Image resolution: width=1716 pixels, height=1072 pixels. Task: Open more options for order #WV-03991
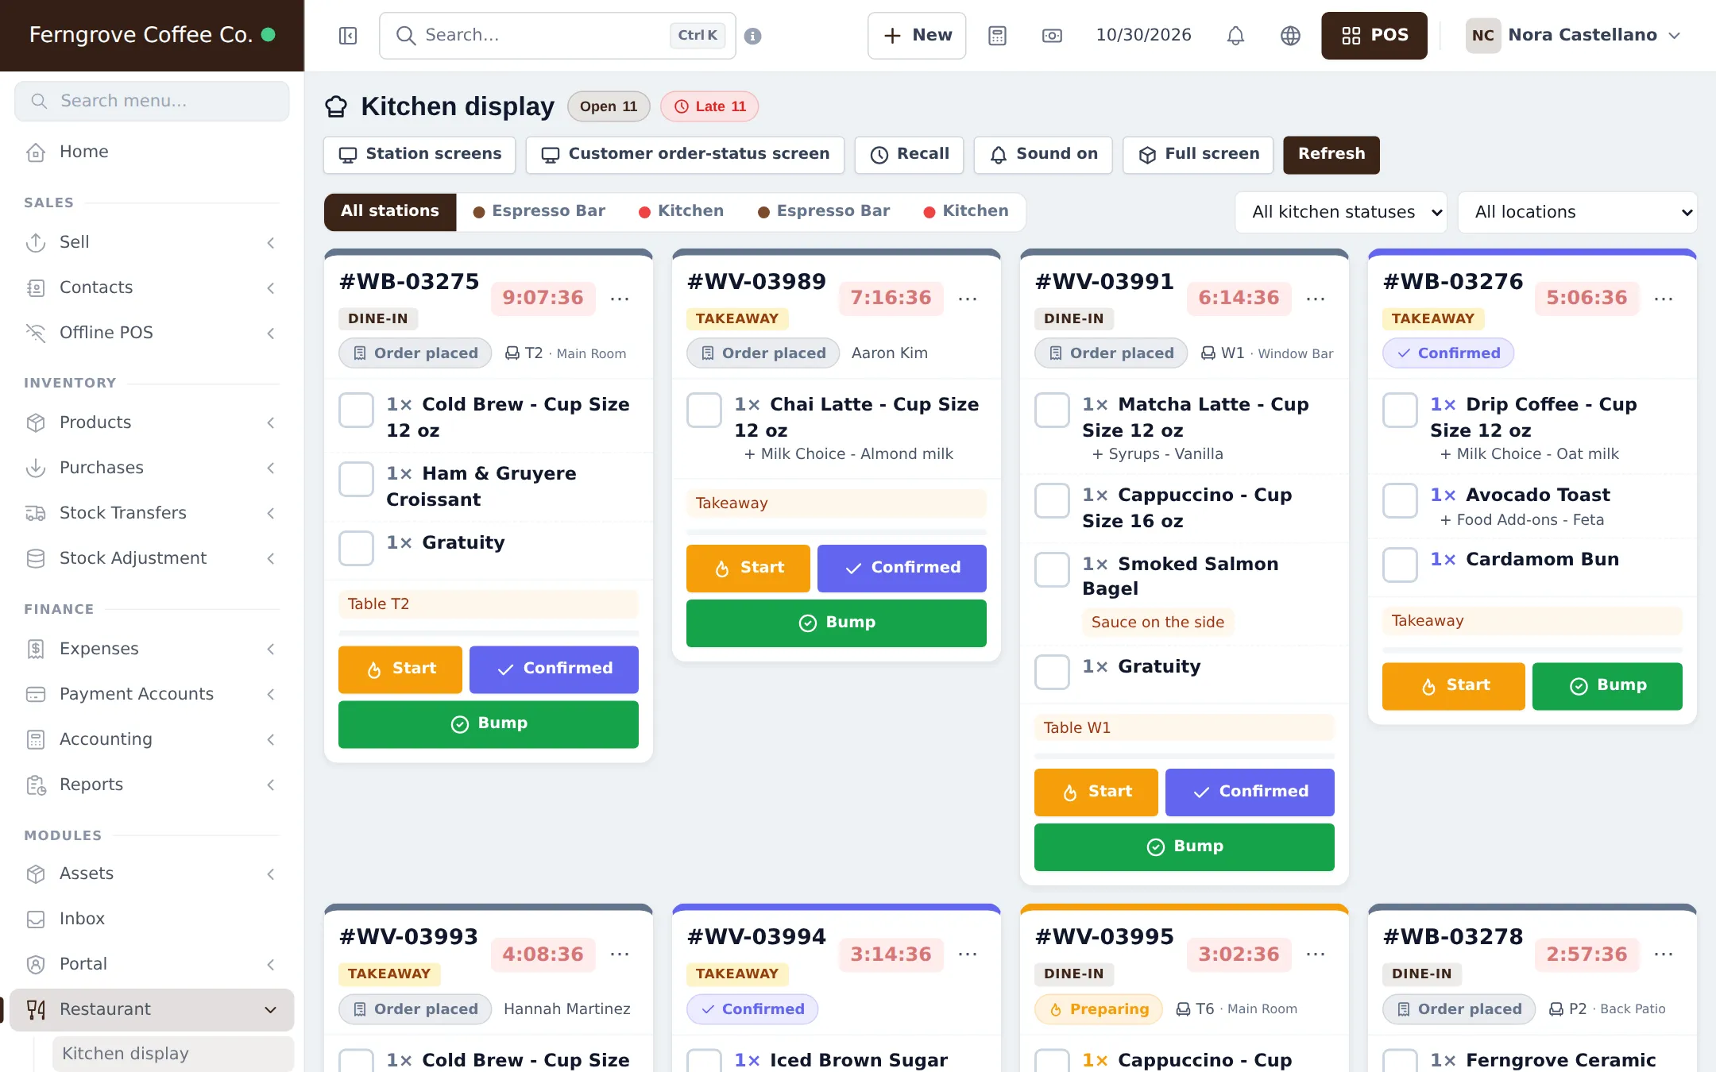coord(1316,299)
